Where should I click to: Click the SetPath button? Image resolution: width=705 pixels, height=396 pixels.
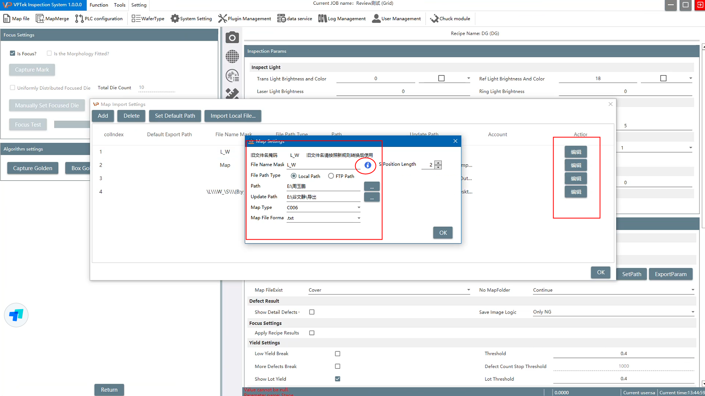pyautogui.click(x=631, y=274)
